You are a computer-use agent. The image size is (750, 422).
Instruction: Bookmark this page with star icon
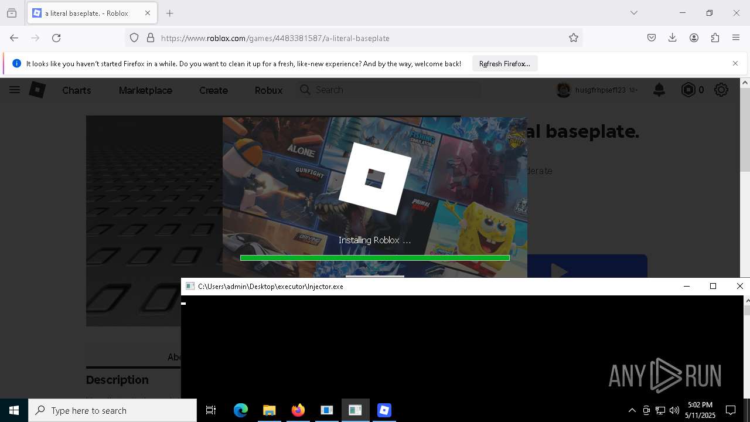(x=574, y=38)
